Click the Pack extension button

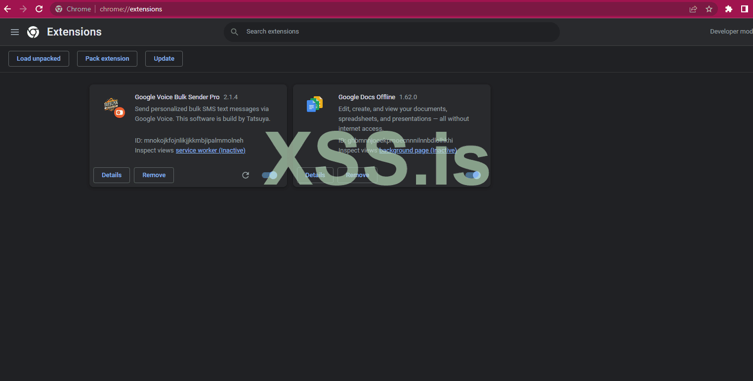click(107, 59)
